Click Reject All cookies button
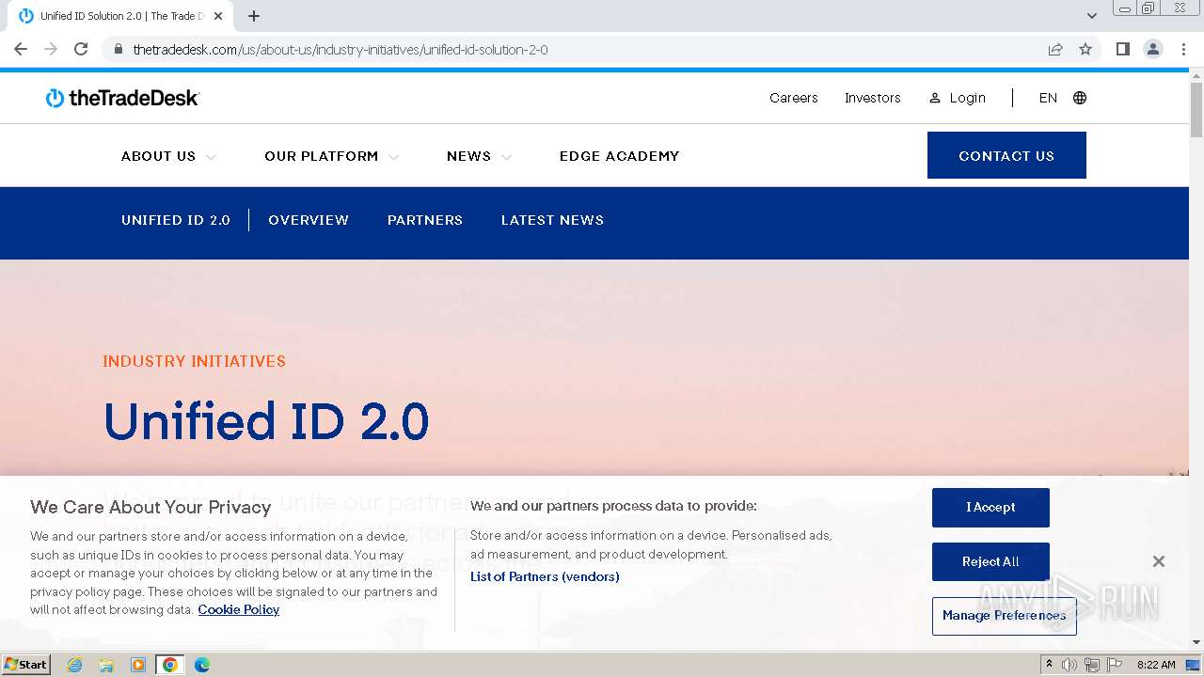This screenshot has height=677, width=1204. point(990,562)
